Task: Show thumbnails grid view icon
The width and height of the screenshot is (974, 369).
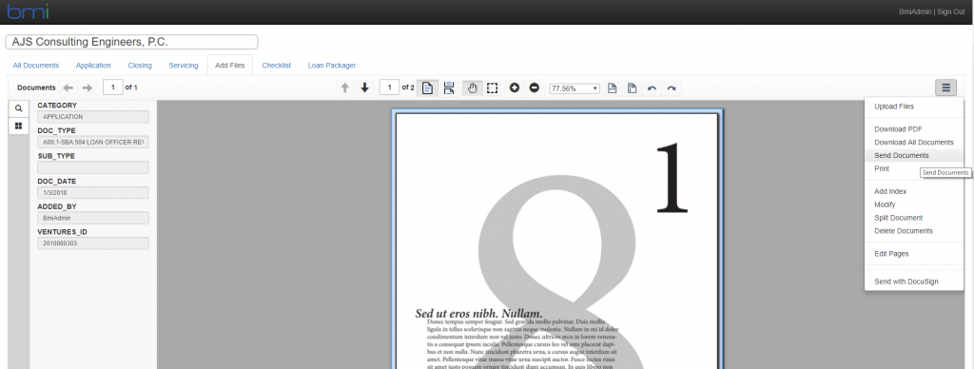Action: pos(19,126)
